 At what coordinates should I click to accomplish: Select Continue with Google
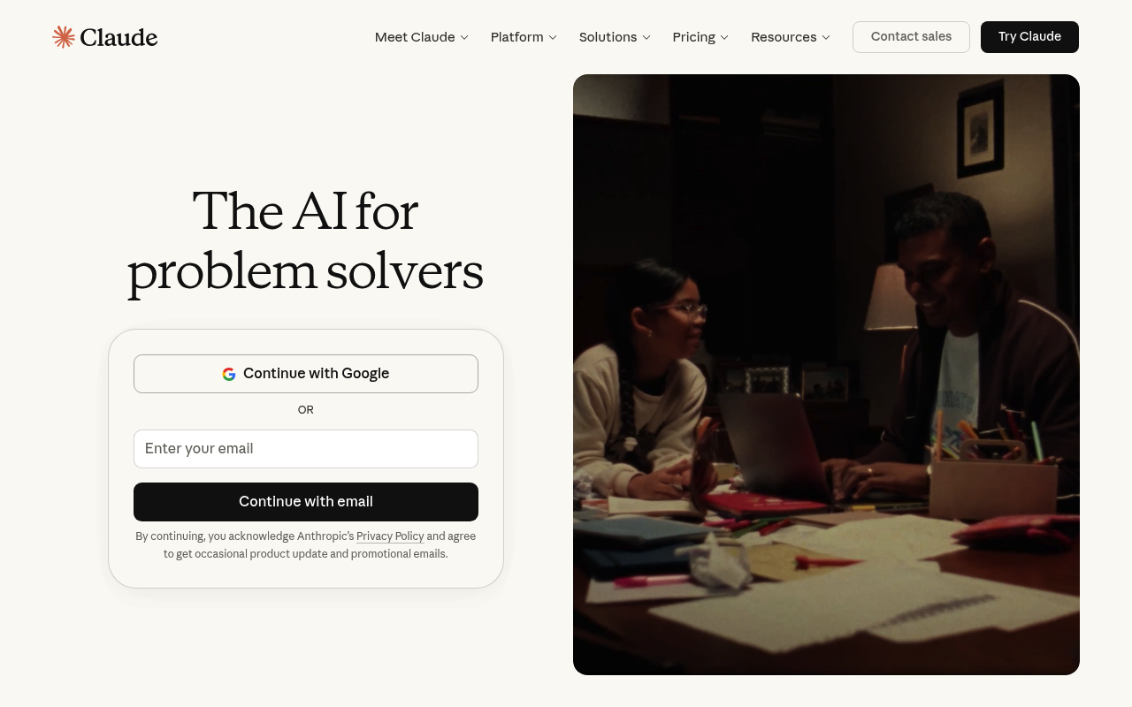point(306,374)
